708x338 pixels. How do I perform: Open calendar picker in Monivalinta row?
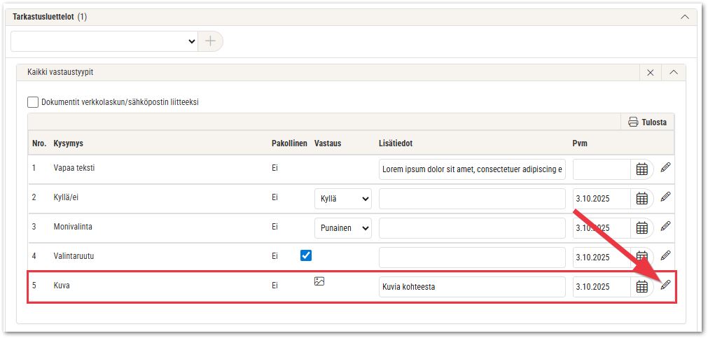click(641, 228)
